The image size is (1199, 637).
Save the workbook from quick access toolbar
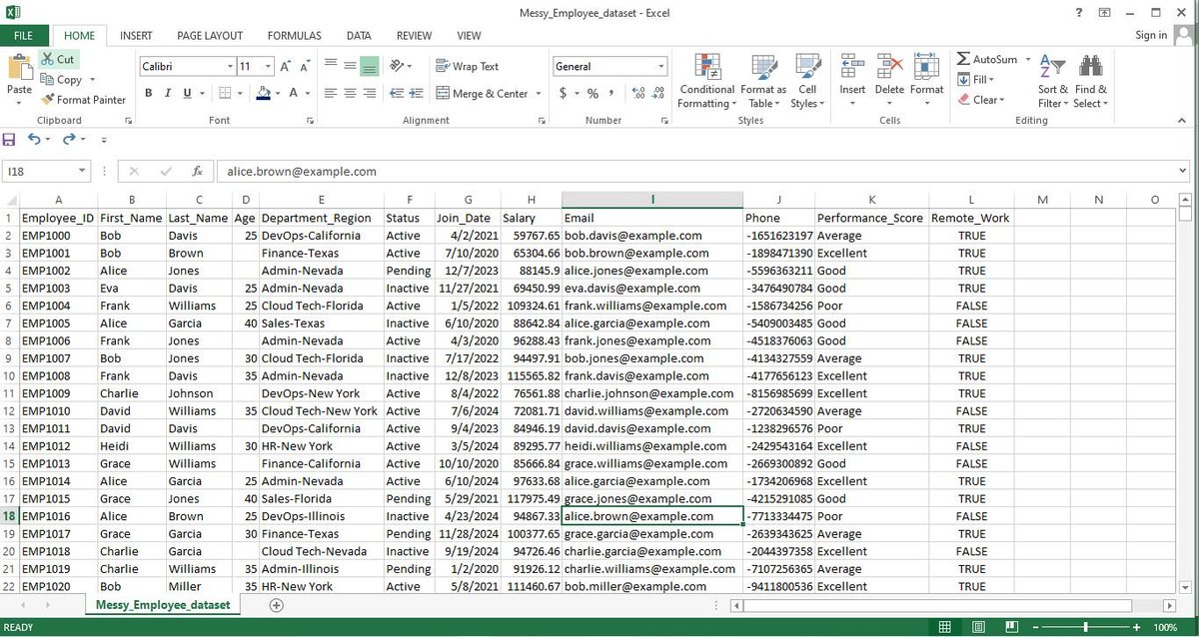coord(10,139)
